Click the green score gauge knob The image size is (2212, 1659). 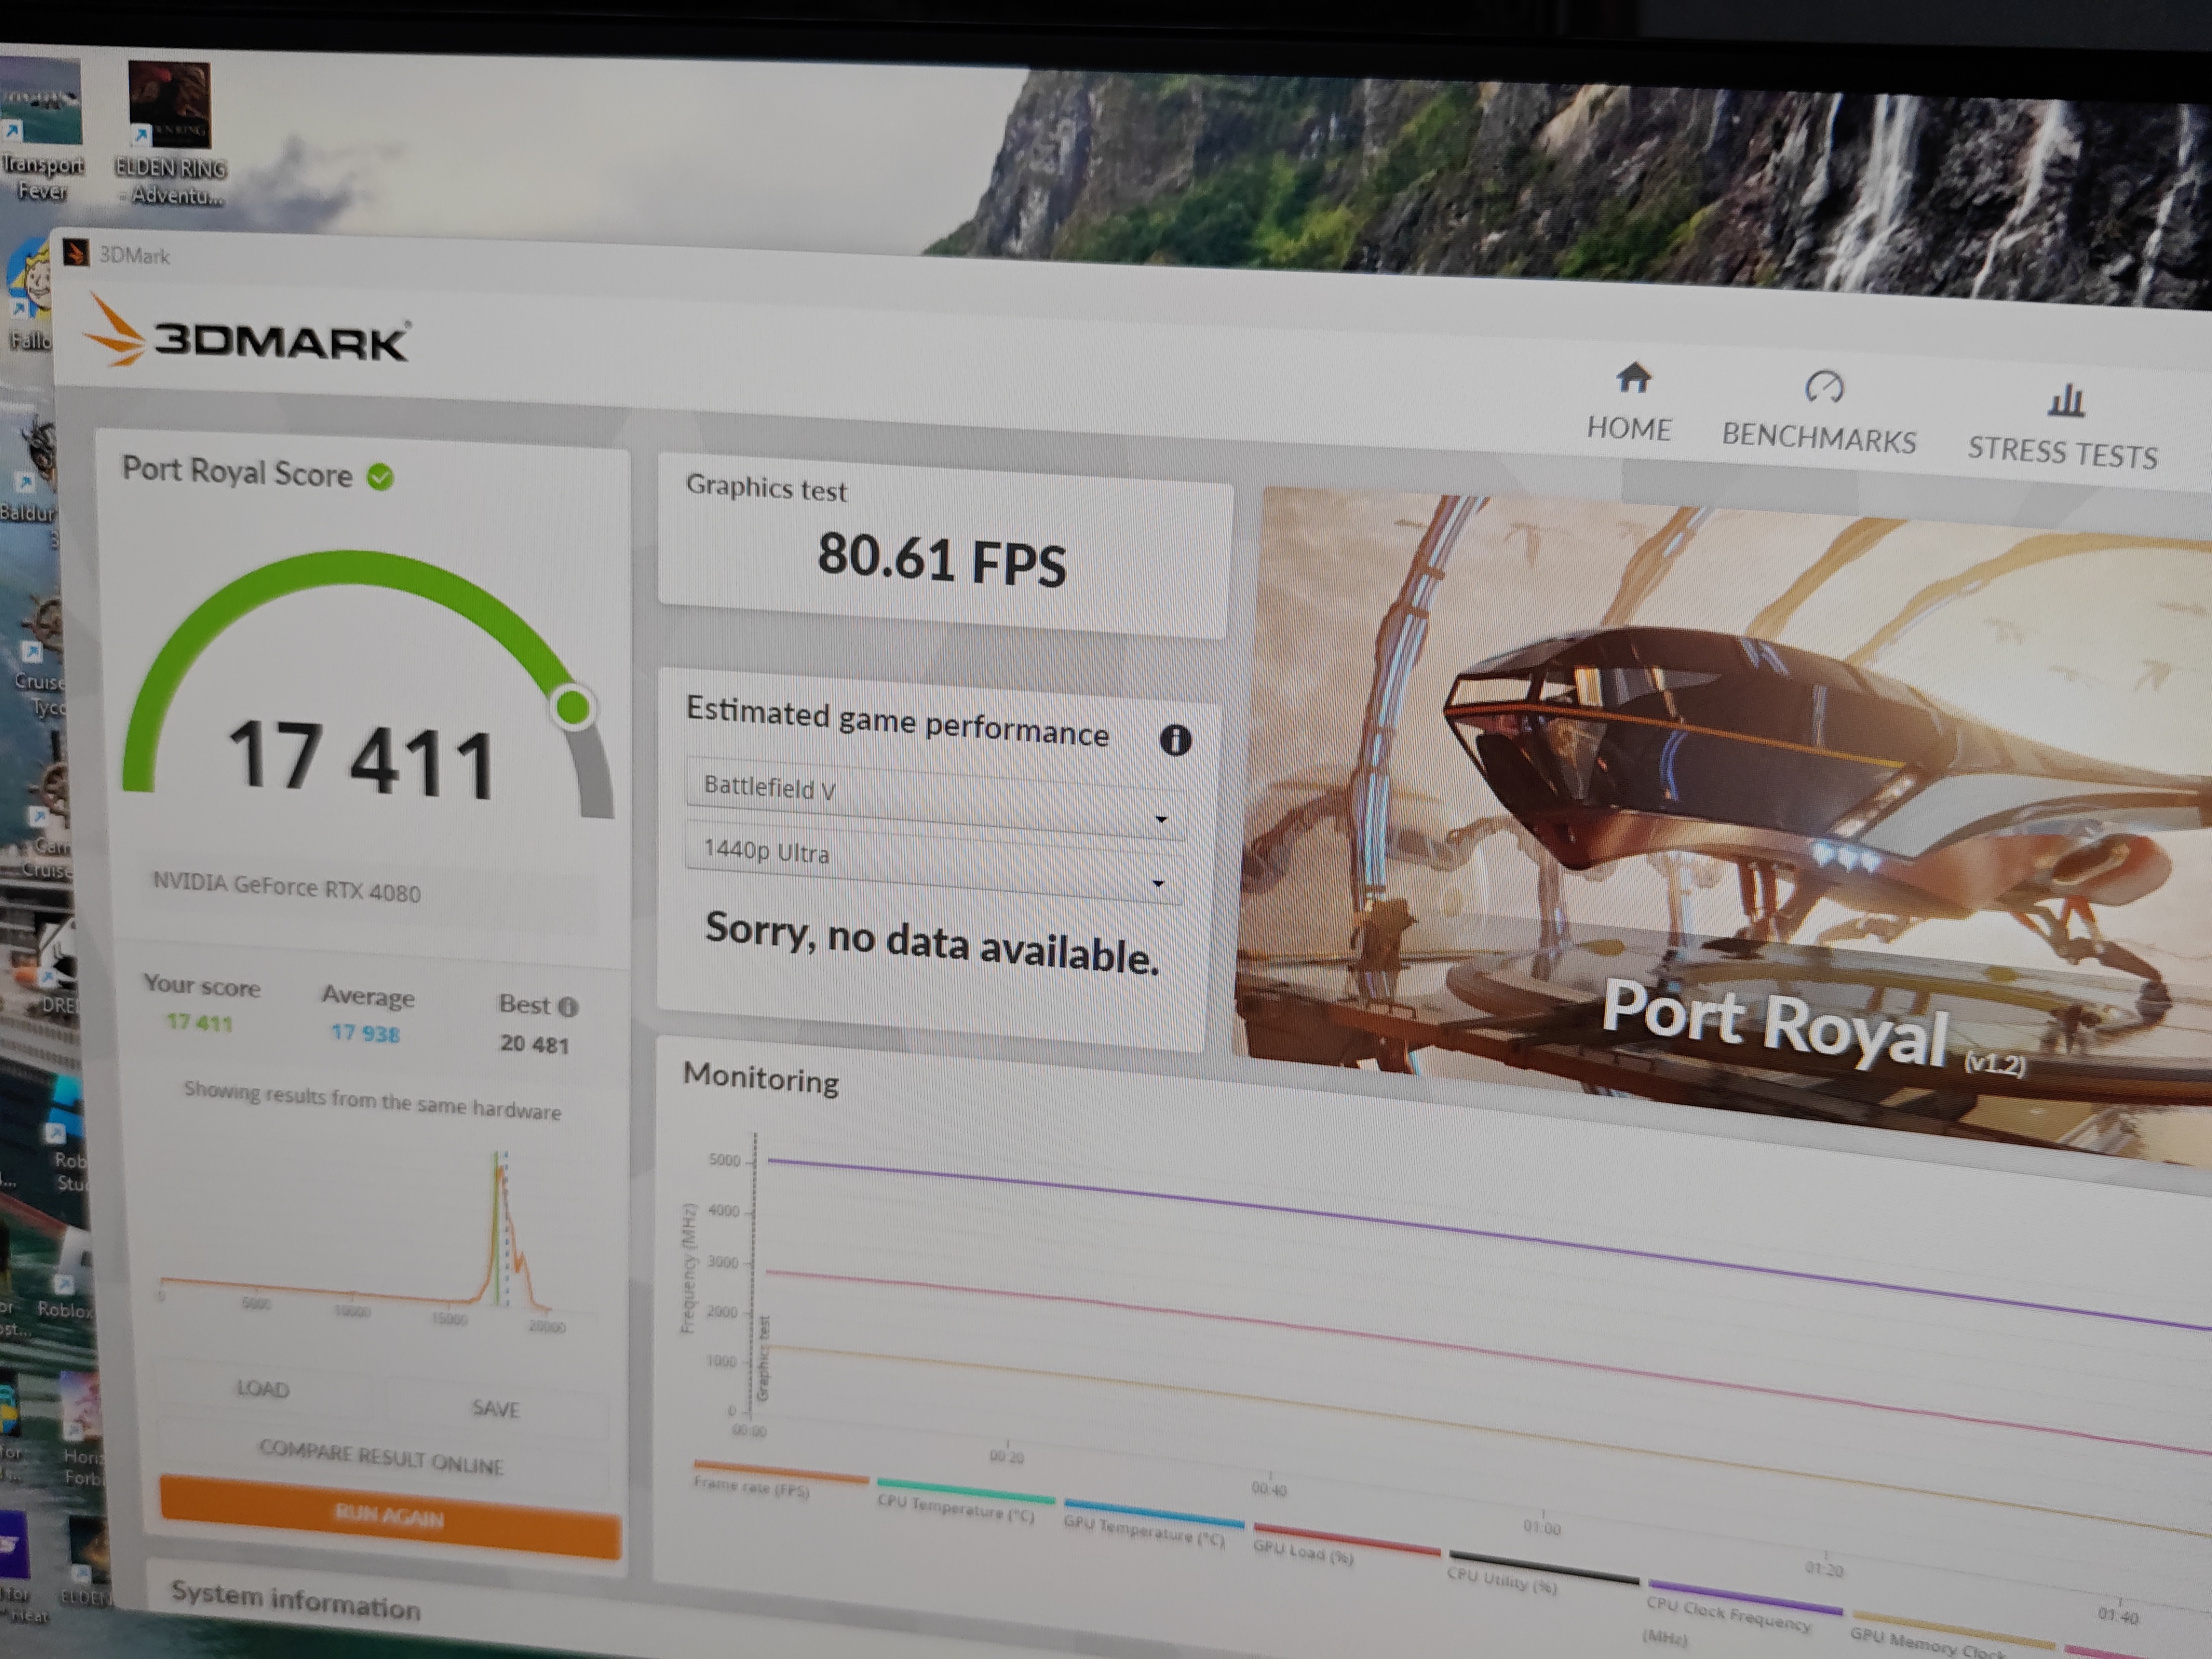pos(573,707)
